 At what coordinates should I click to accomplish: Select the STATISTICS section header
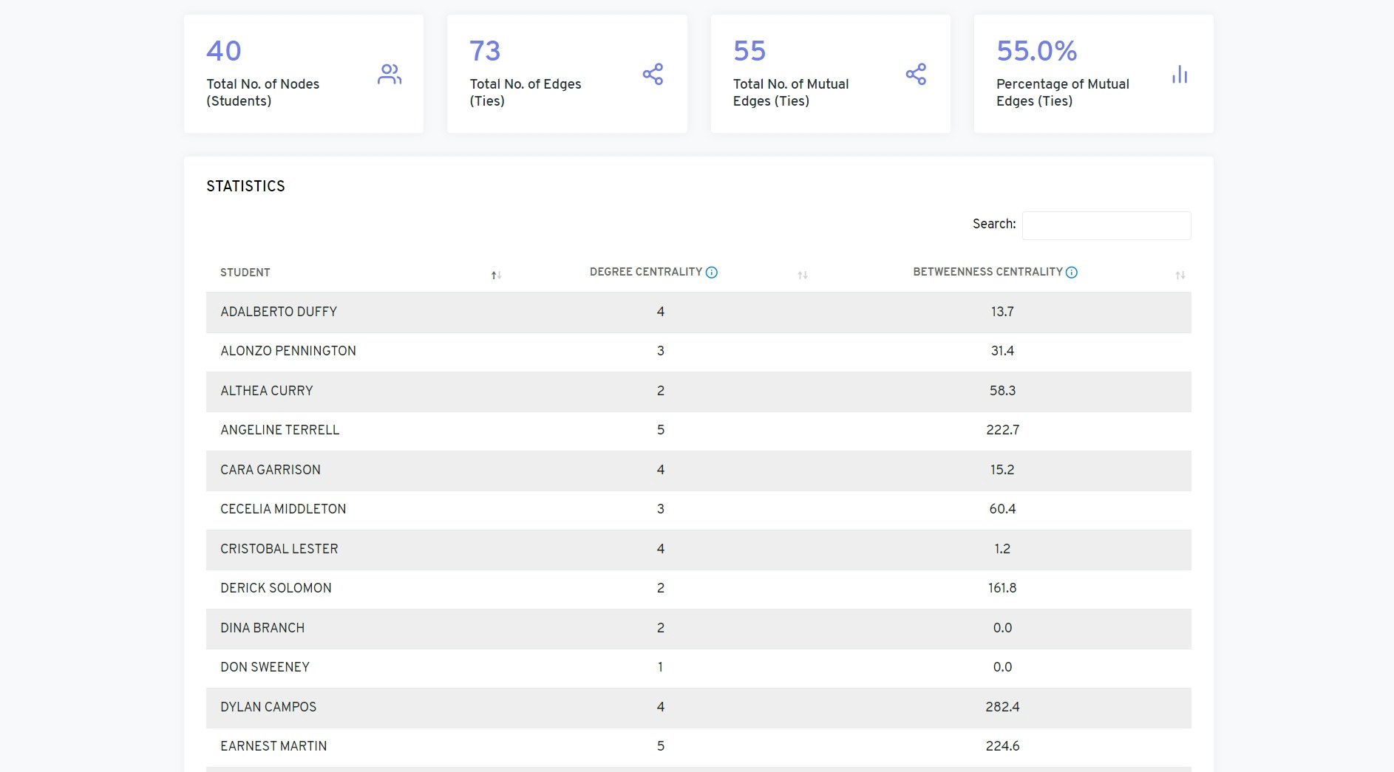pyautogui.click(x=245, y=186)
